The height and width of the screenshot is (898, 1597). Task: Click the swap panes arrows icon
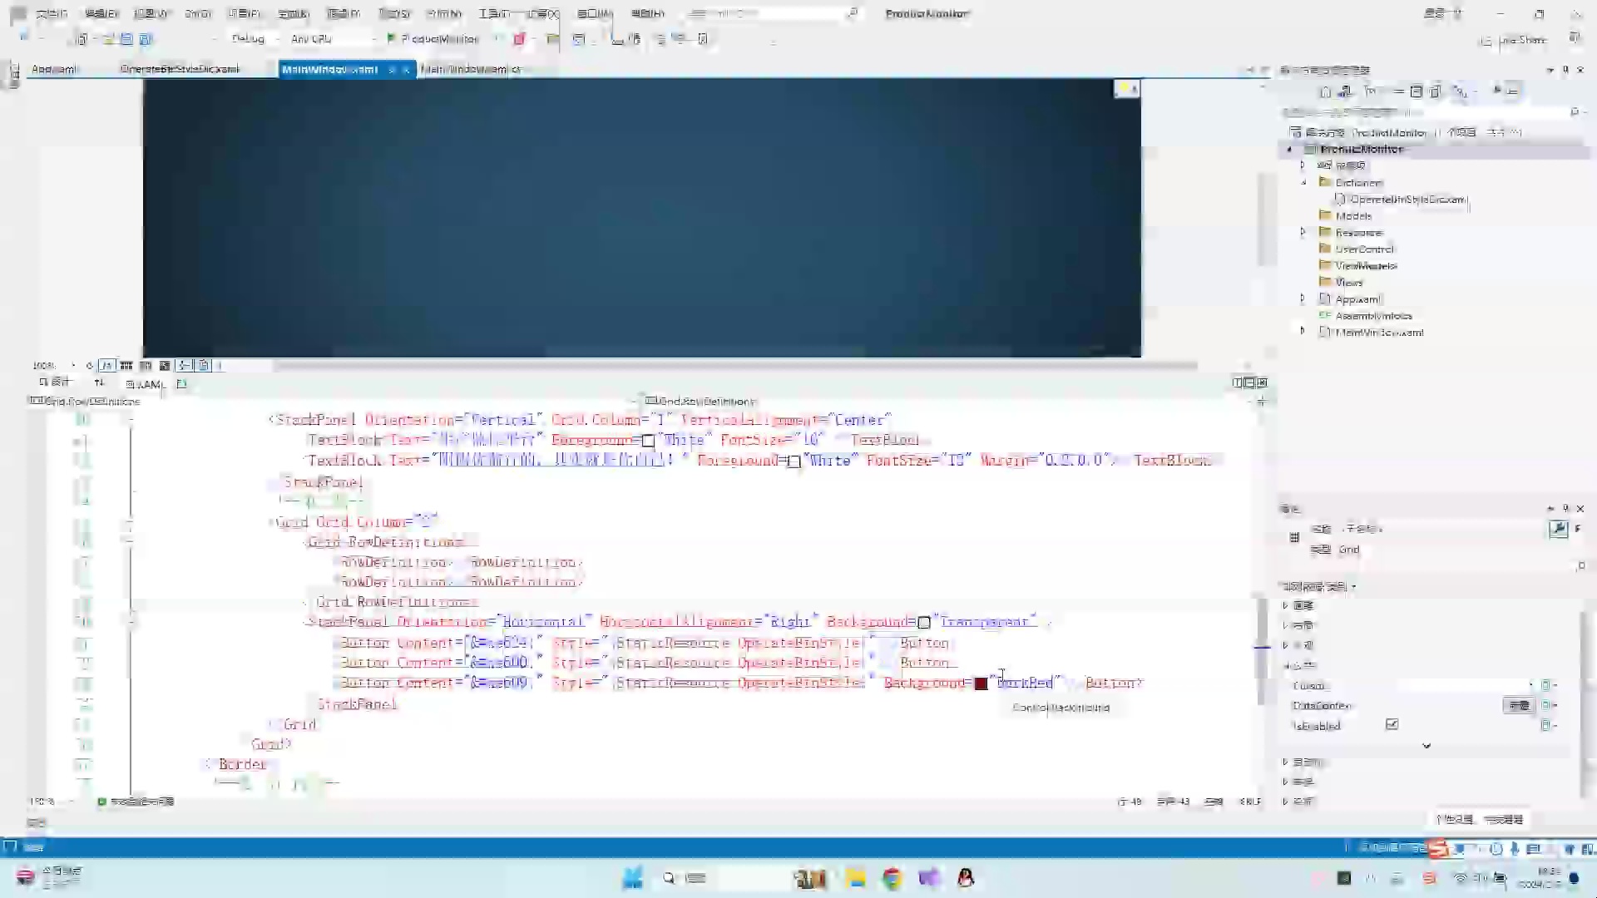99,382
